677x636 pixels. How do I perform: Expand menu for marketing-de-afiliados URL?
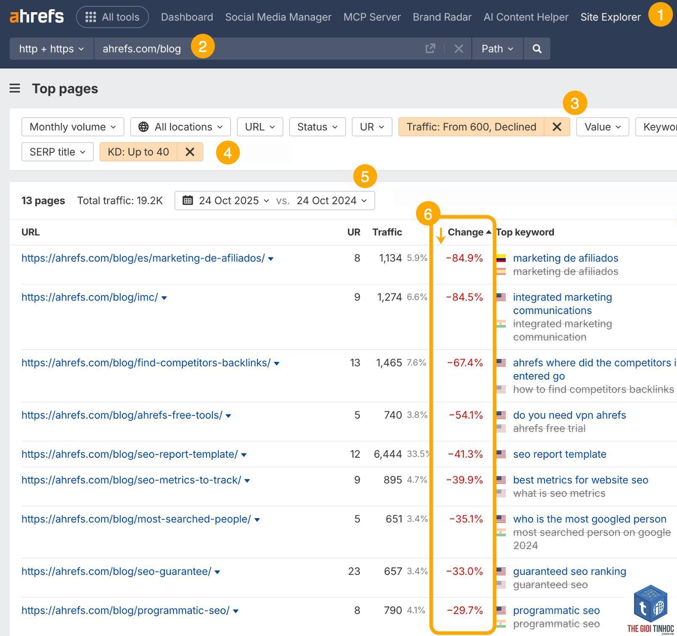click(271, 259)
